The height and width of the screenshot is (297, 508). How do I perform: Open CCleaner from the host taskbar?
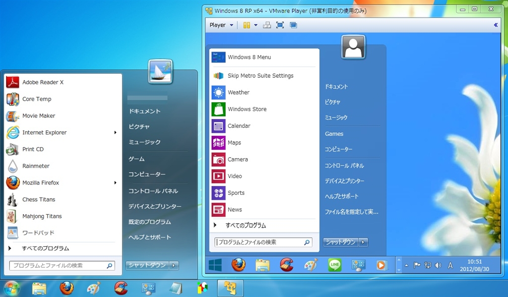pyautogui.click(x=121, y=288)
